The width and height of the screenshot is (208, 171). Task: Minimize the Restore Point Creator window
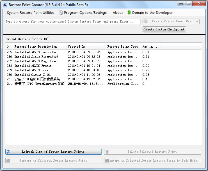pos(181,4)
